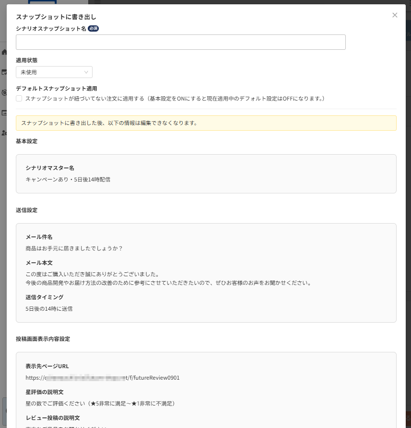Click the 投稿画面表示内容設定 heading
The height and width of the screenshot is (428, 411).
44,339
